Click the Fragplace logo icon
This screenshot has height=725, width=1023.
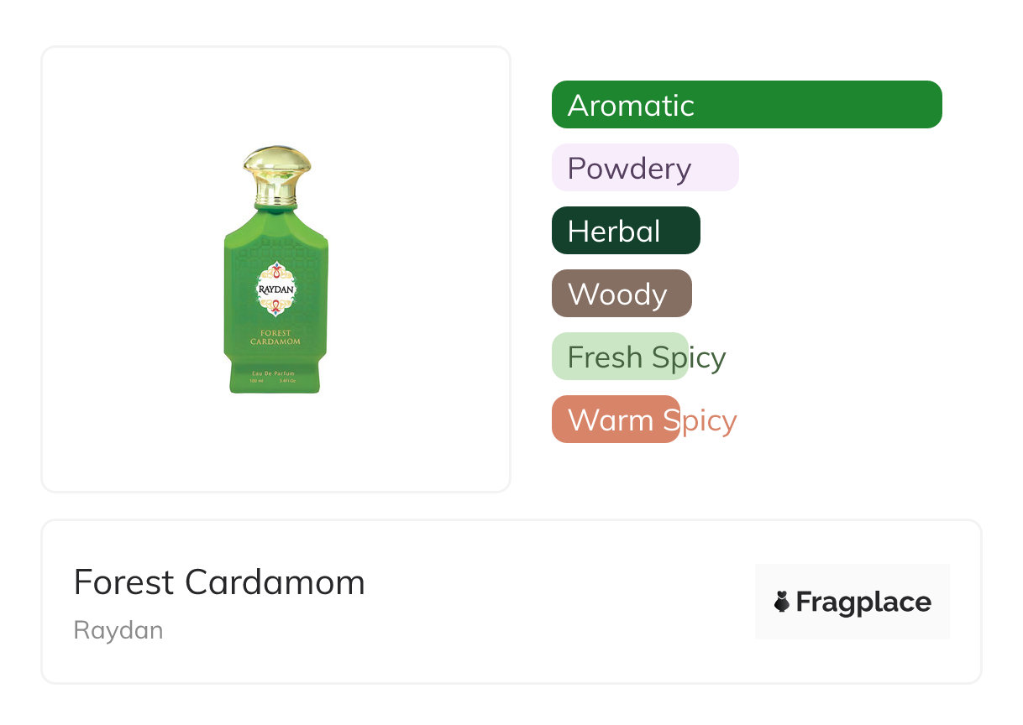point(782,602)
